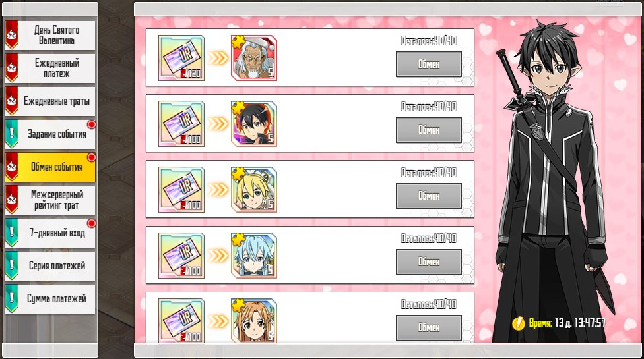The image size is (644, 359).
Task: Click Обмен button for the blonde character
Action: pyautogui.click(x=429, y=196)
